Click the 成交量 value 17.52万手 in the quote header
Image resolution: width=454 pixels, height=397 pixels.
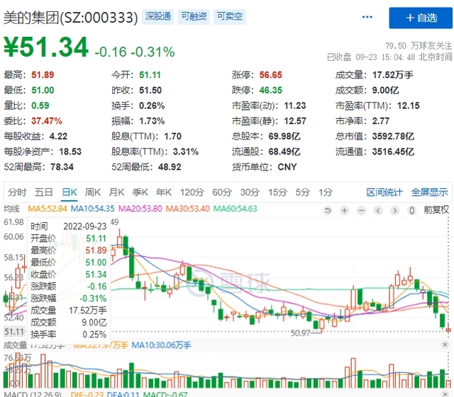pyautogui.click(x=392, y=75)
